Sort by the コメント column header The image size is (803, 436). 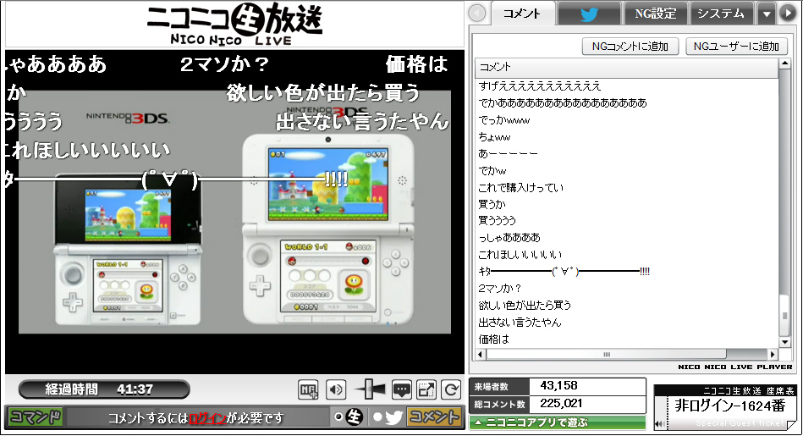click(626, 67)
